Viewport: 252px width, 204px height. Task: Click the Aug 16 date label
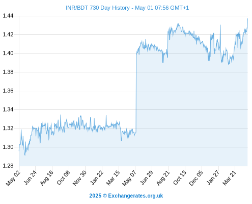[47, 178]
